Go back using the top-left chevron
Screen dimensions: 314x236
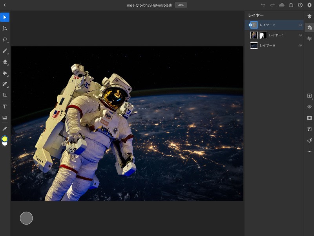pos(5,5)
